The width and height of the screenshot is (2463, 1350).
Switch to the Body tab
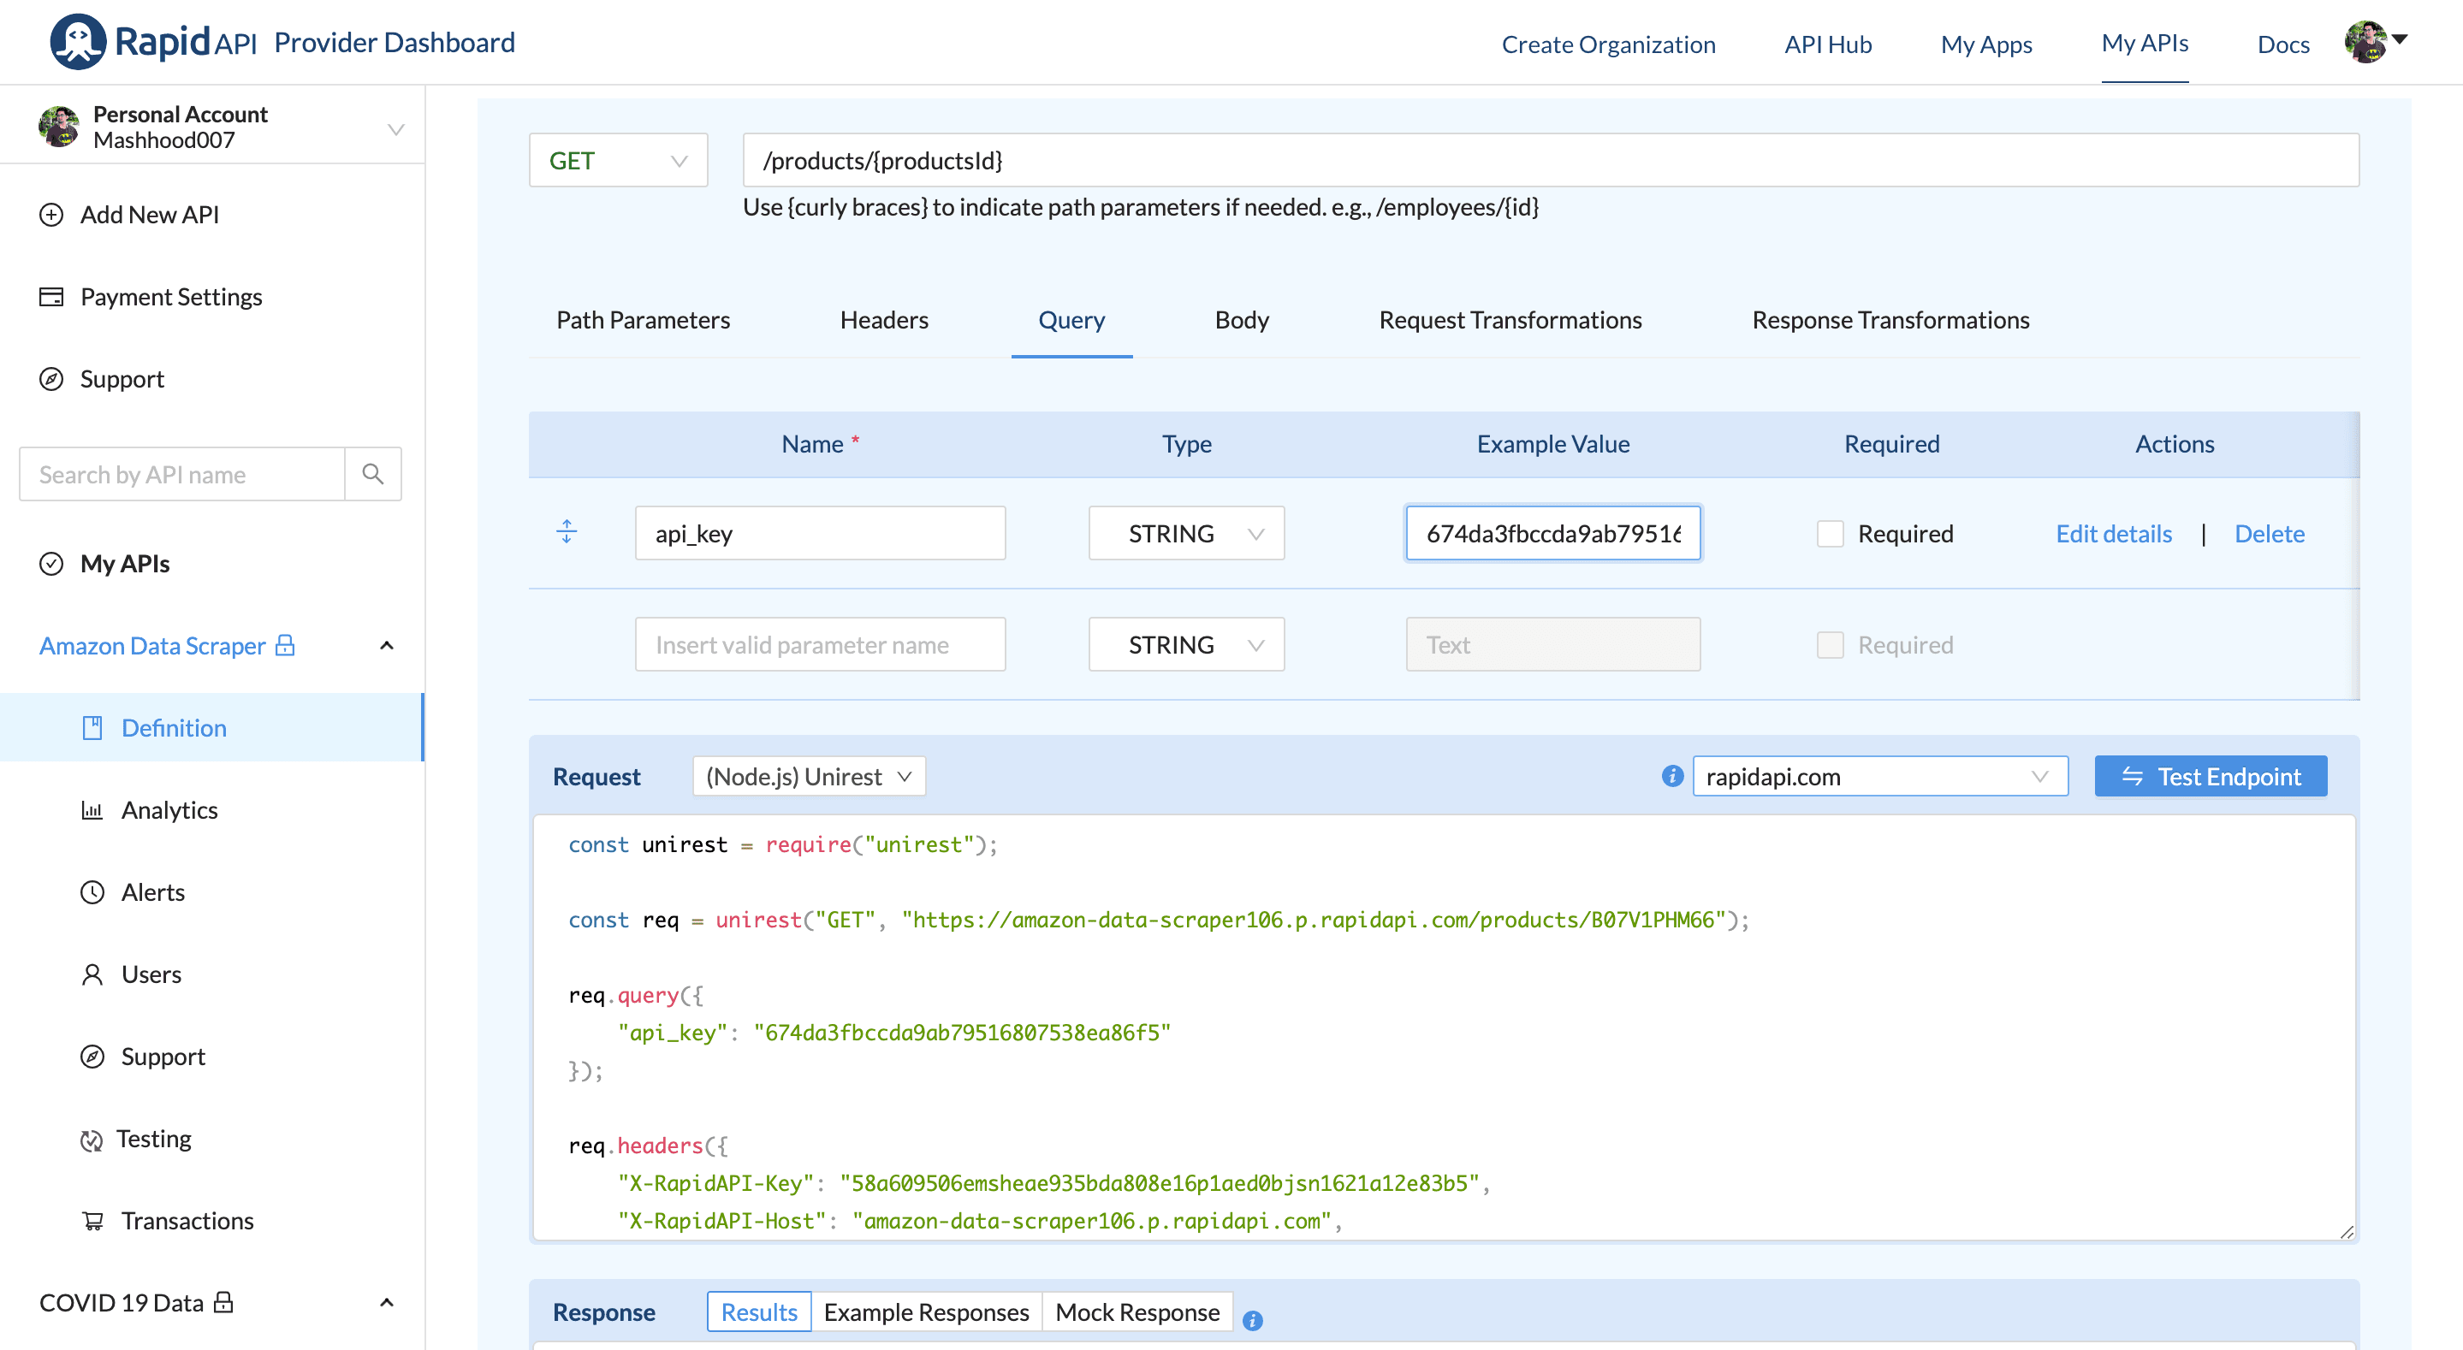click(1241, 319)
